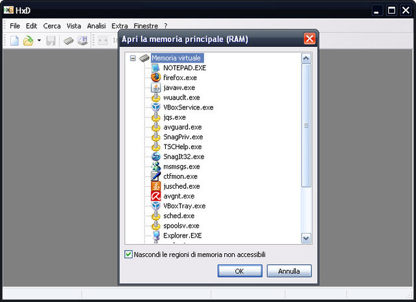
Task: Click the process list scrollbar thumb
Action: click(x=306, y=126)
